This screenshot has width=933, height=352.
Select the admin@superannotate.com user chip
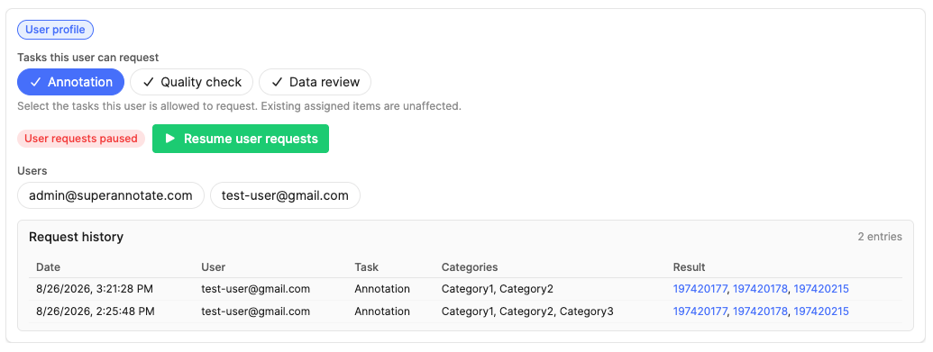111,195
